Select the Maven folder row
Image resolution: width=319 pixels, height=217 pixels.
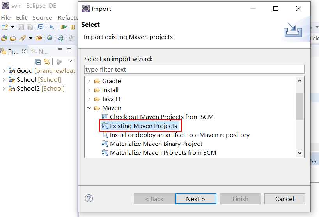point(108,108)
